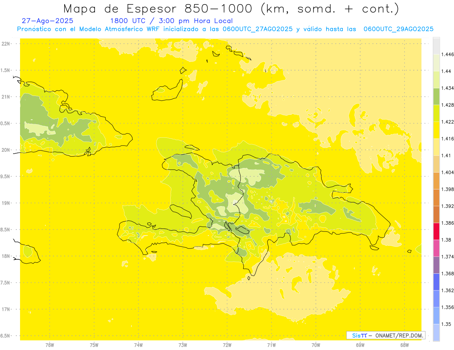454x350 pixels.
Task: Click Gonâve island in the Haitian gulf
Action: (x=181, y=211)
